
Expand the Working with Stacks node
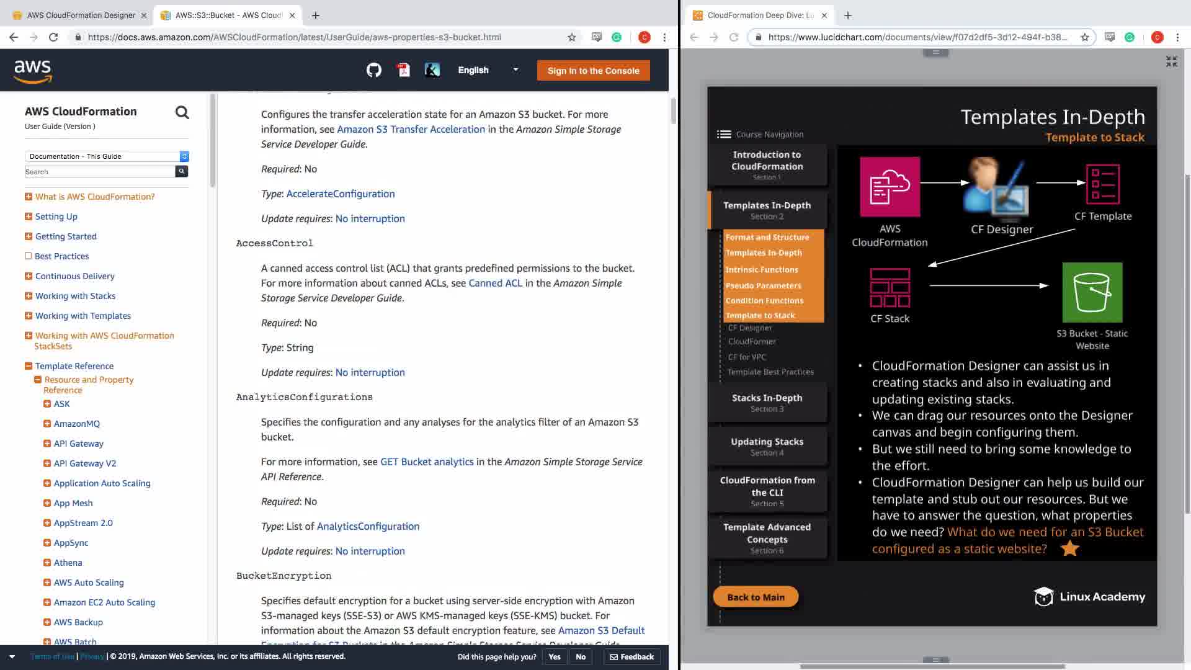tap(28, 296)
